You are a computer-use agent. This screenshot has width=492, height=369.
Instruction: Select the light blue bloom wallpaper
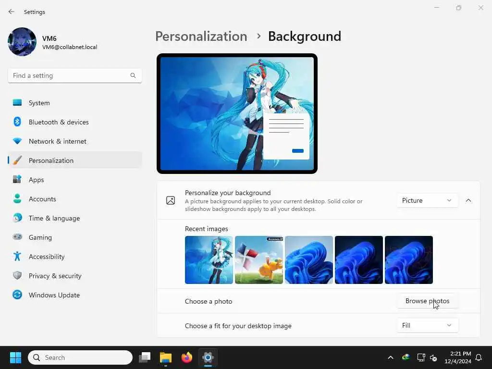(x=309, y=260)
